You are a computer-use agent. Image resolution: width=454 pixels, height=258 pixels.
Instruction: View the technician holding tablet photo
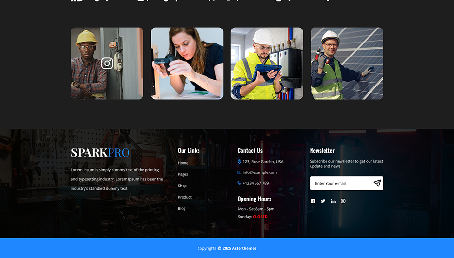pyautogui.click(x=267, y=63)
